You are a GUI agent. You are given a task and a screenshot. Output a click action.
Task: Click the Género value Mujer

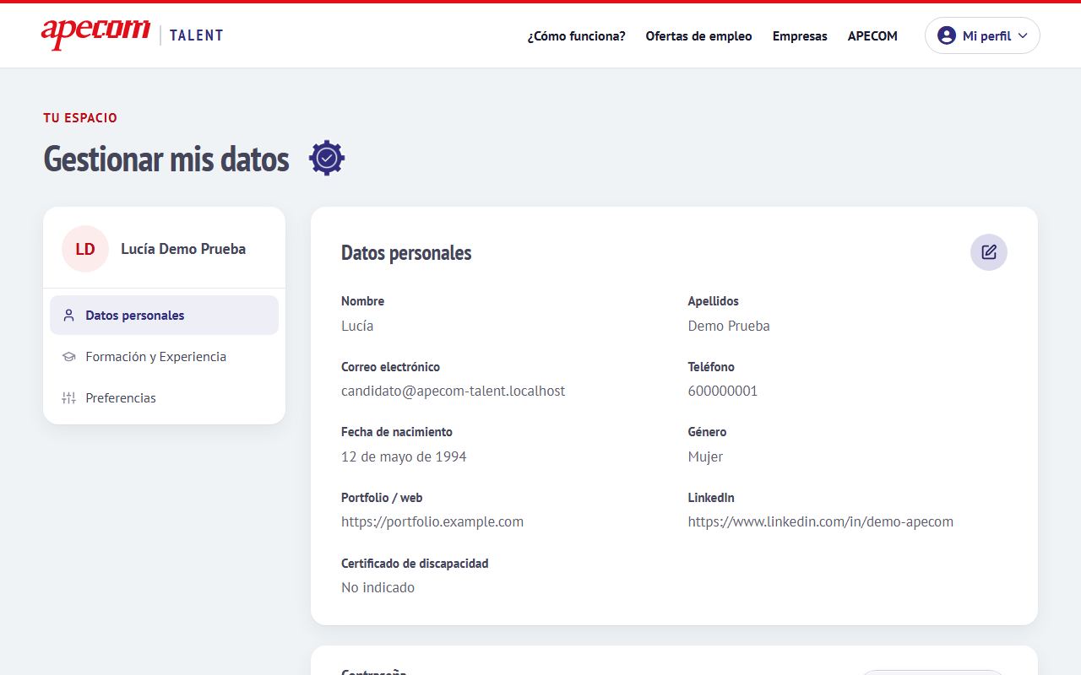click(705, 456)
